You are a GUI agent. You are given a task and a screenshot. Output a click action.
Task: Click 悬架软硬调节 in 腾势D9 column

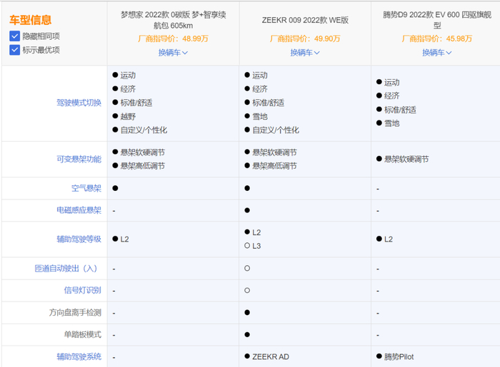[406, 159]
